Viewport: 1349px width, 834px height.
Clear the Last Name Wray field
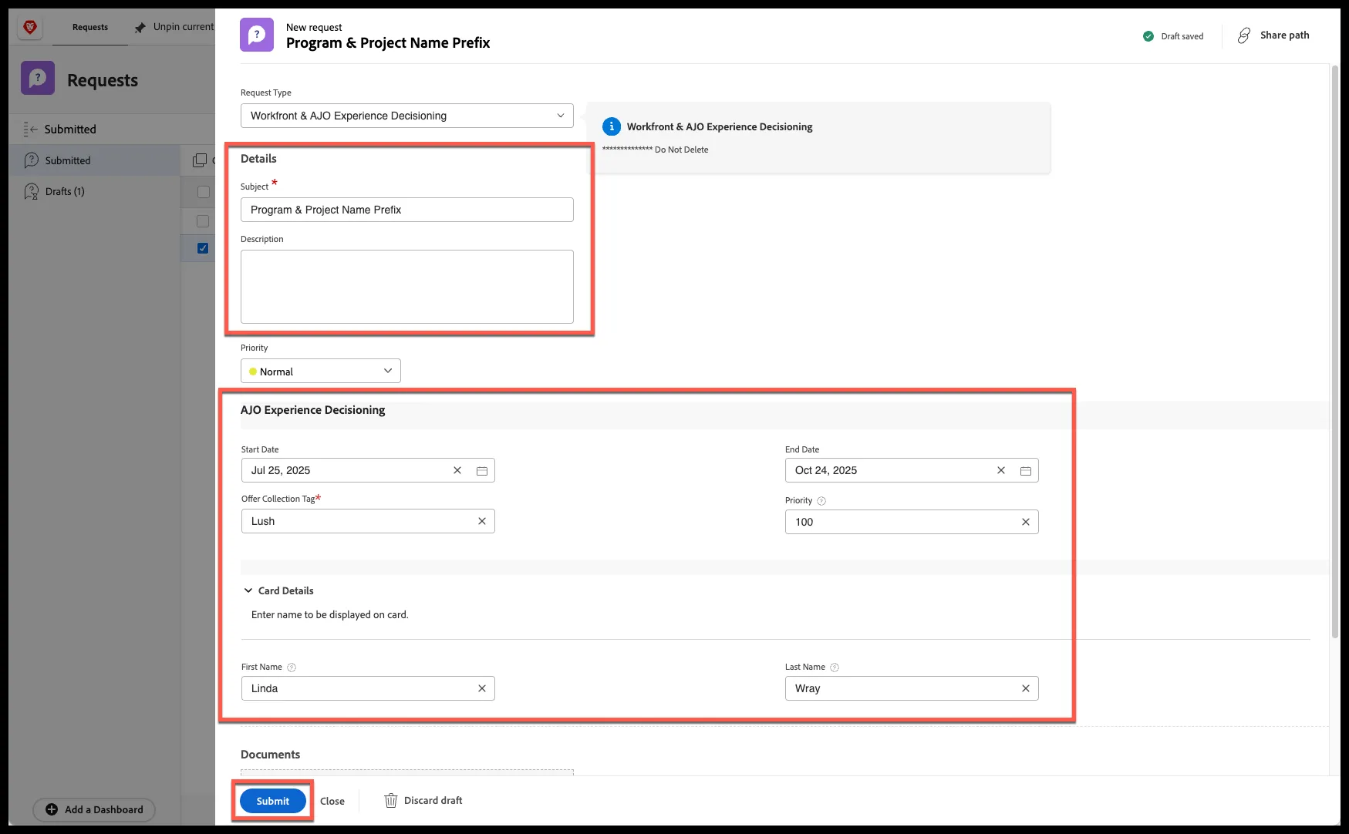1026,688
